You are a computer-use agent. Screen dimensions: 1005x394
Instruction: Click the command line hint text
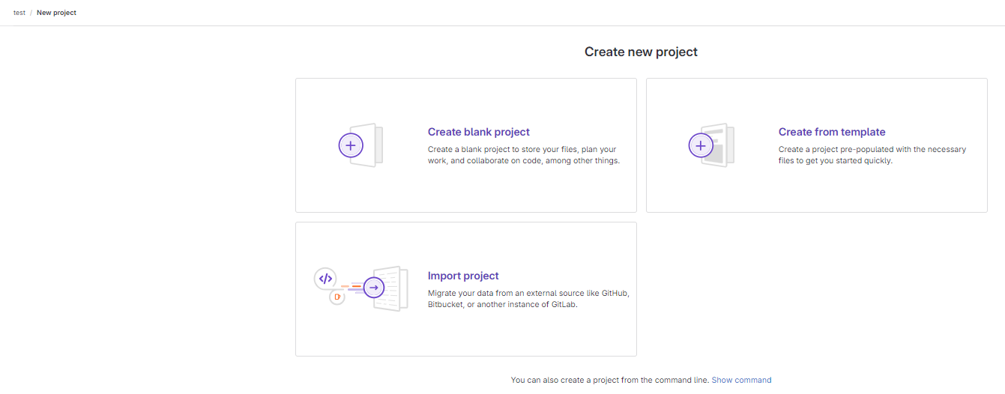[610, 381]
